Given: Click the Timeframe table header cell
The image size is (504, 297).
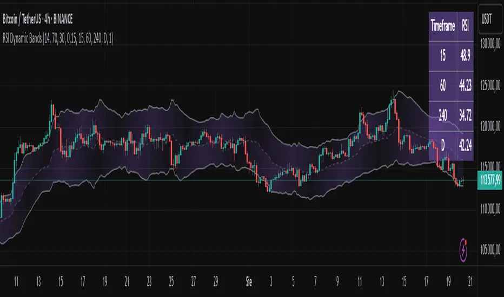Looking at the screenshot, I should point(443,25).
